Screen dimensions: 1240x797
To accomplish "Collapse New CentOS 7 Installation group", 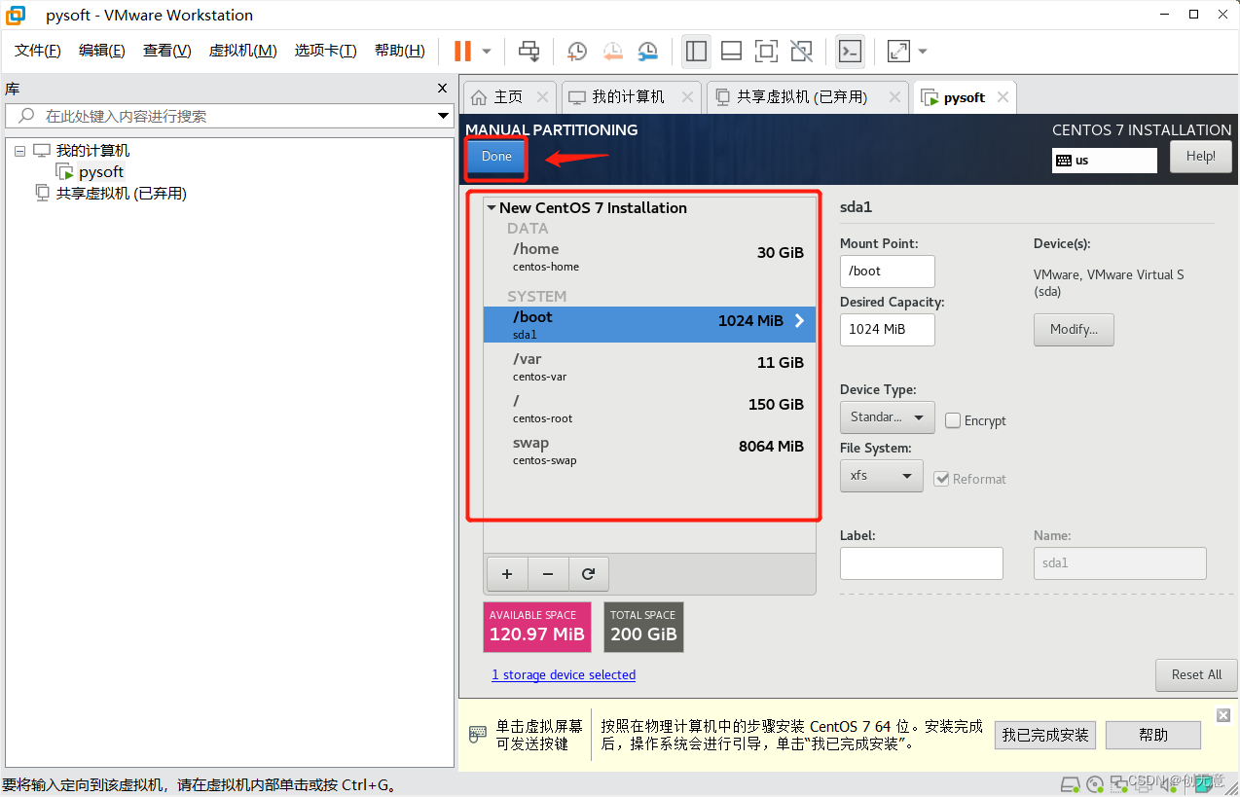I will pos(492,208).
